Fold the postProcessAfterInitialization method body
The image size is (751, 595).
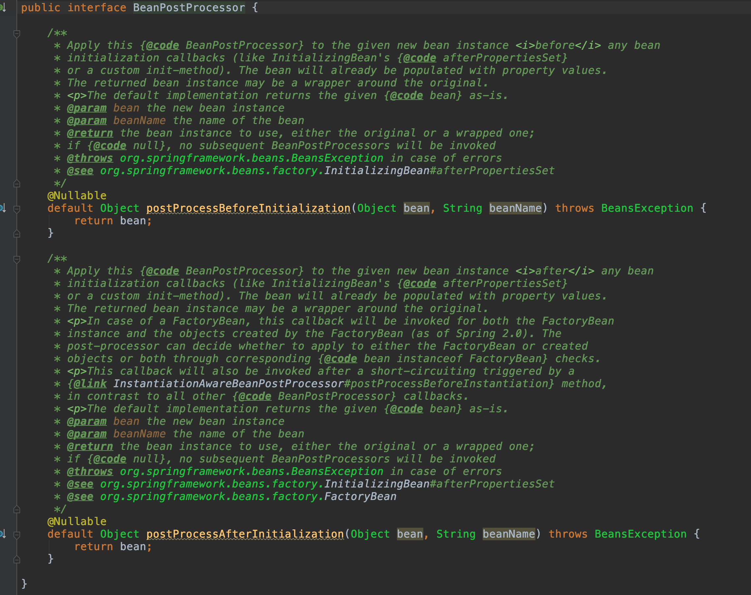pos(17,534)
